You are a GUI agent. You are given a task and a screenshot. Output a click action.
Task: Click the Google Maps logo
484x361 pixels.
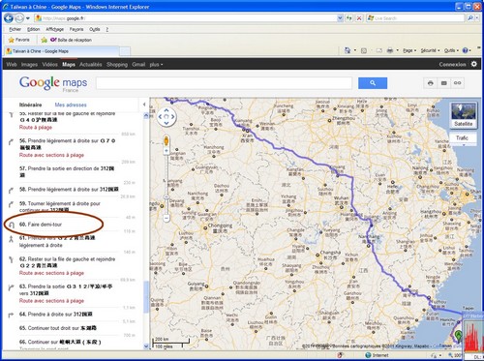coord(53,83)
